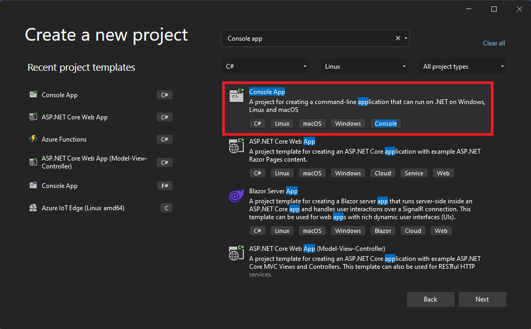531x329 pixels.
Task: Open search history dropdown arrow
Action: (x=406, y=39)
